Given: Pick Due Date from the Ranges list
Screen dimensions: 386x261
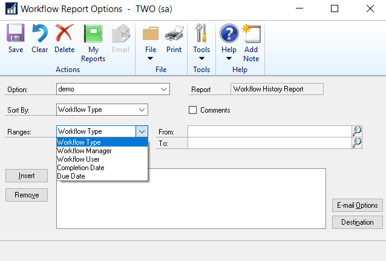Looking at the screenshot, I should 102,176.
